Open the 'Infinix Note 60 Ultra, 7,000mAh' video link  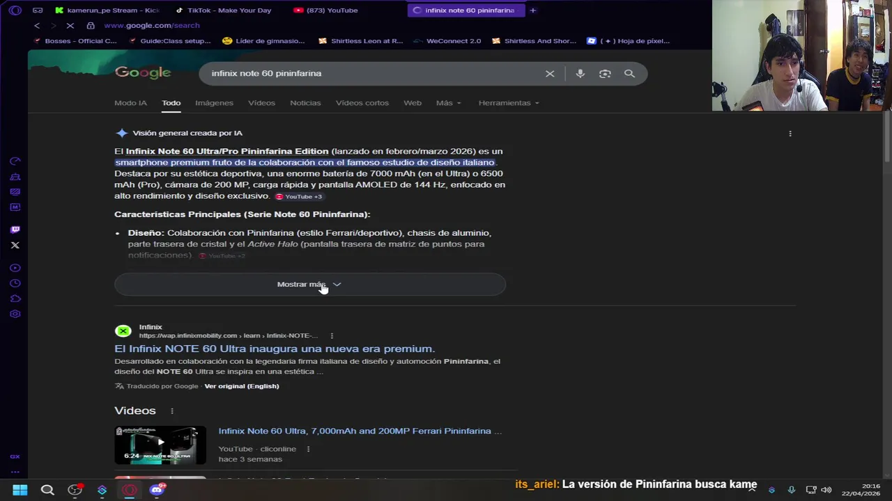tap(360, 431)
